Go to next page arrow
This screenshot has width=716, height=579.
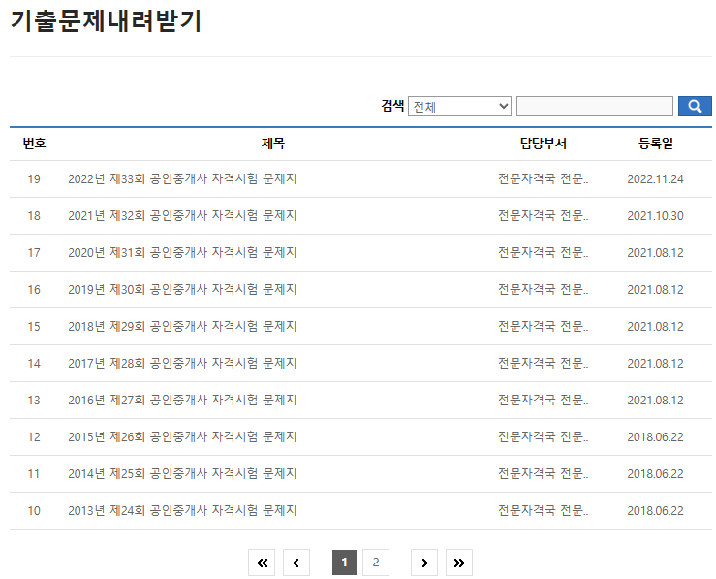point(424,563)
